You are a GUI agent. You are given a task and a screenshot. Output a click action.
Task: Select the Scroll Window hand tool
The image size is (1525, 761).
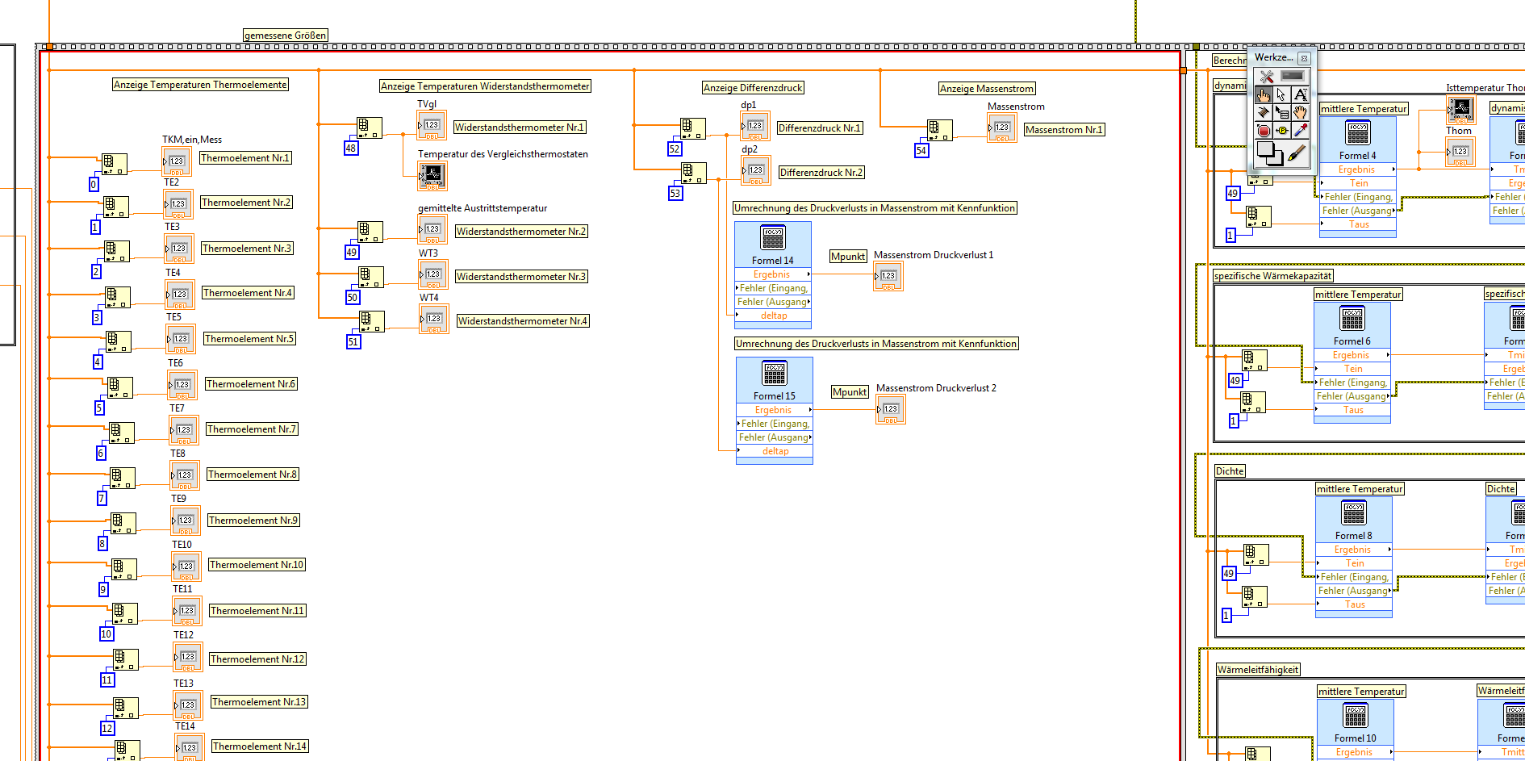(1300, 113)
